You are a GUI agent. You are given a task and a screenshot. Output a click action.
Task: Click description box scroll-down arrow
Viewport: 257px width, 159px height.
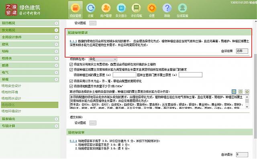pos(247,107)
